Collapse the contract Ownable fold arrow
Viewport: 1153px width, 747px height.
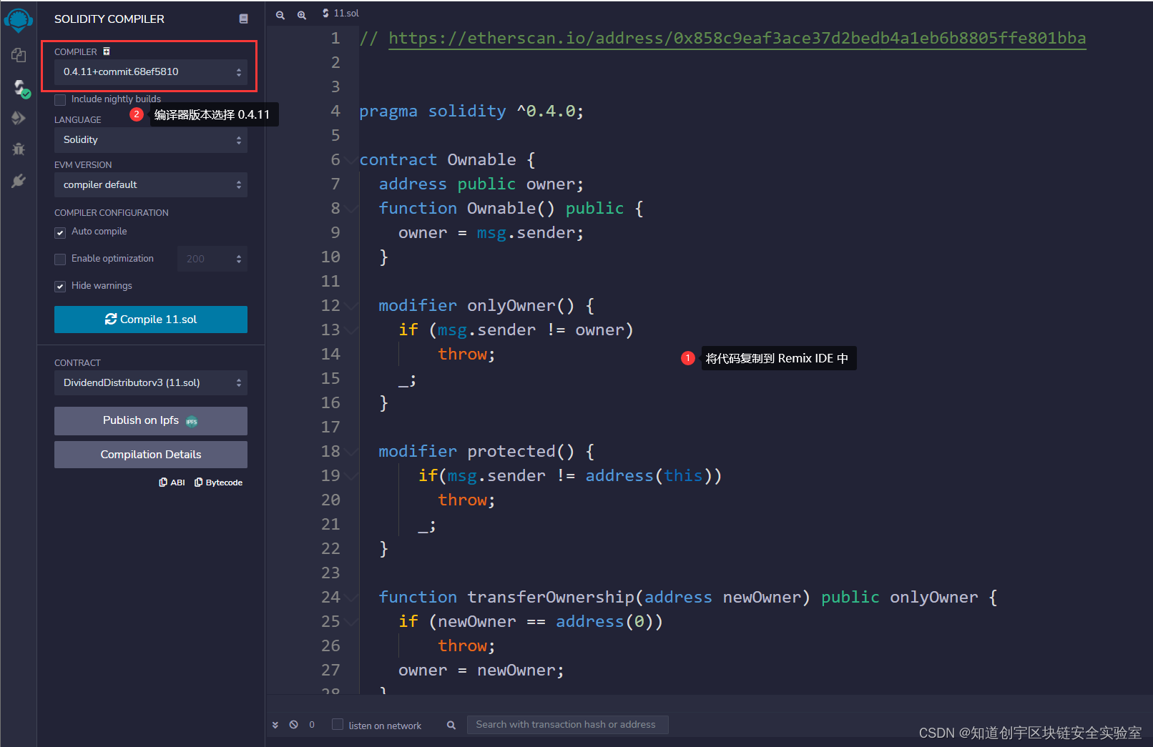[x=350, y=160]
